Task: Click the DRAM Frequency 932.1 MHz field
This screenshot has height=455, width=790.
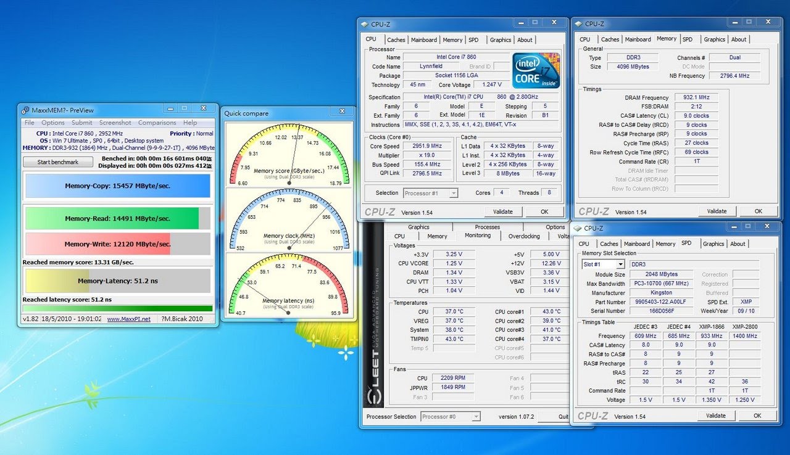Action: [696, 97]
